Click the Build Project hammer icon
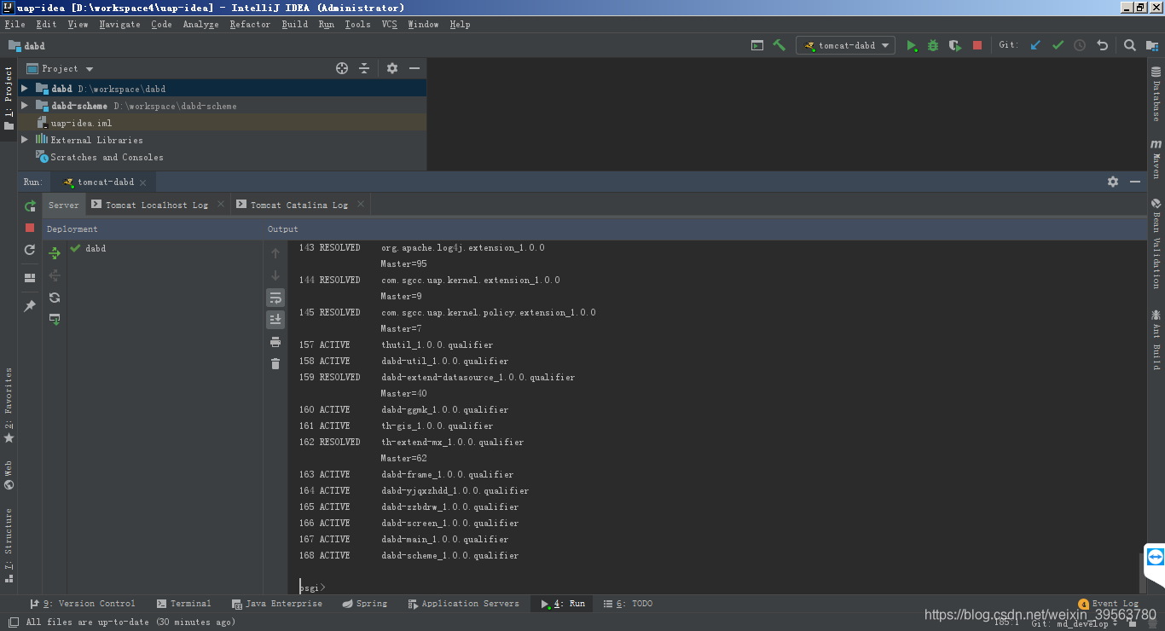 [x=779, y=45]
